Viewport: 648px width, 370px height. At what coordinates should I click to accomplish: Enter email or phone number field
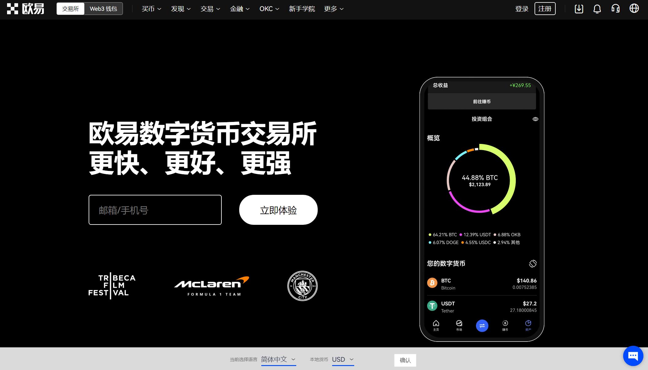[x=155, y=210]
